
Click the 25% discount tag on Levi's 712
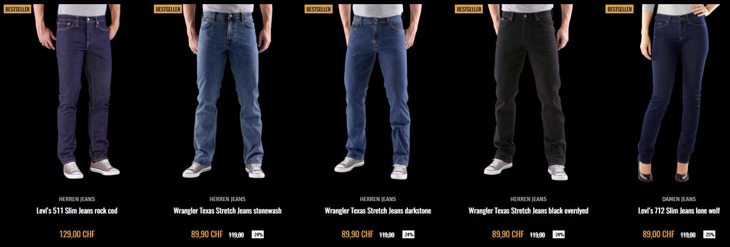point(709,235)
